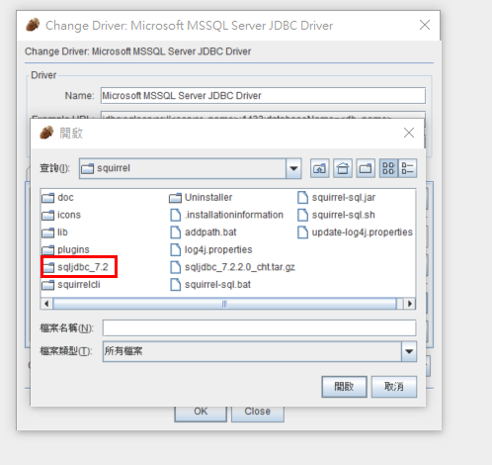Click the scrollbar left arrow
The width and height of the screenshot is (492, 465).
point(46,304)
